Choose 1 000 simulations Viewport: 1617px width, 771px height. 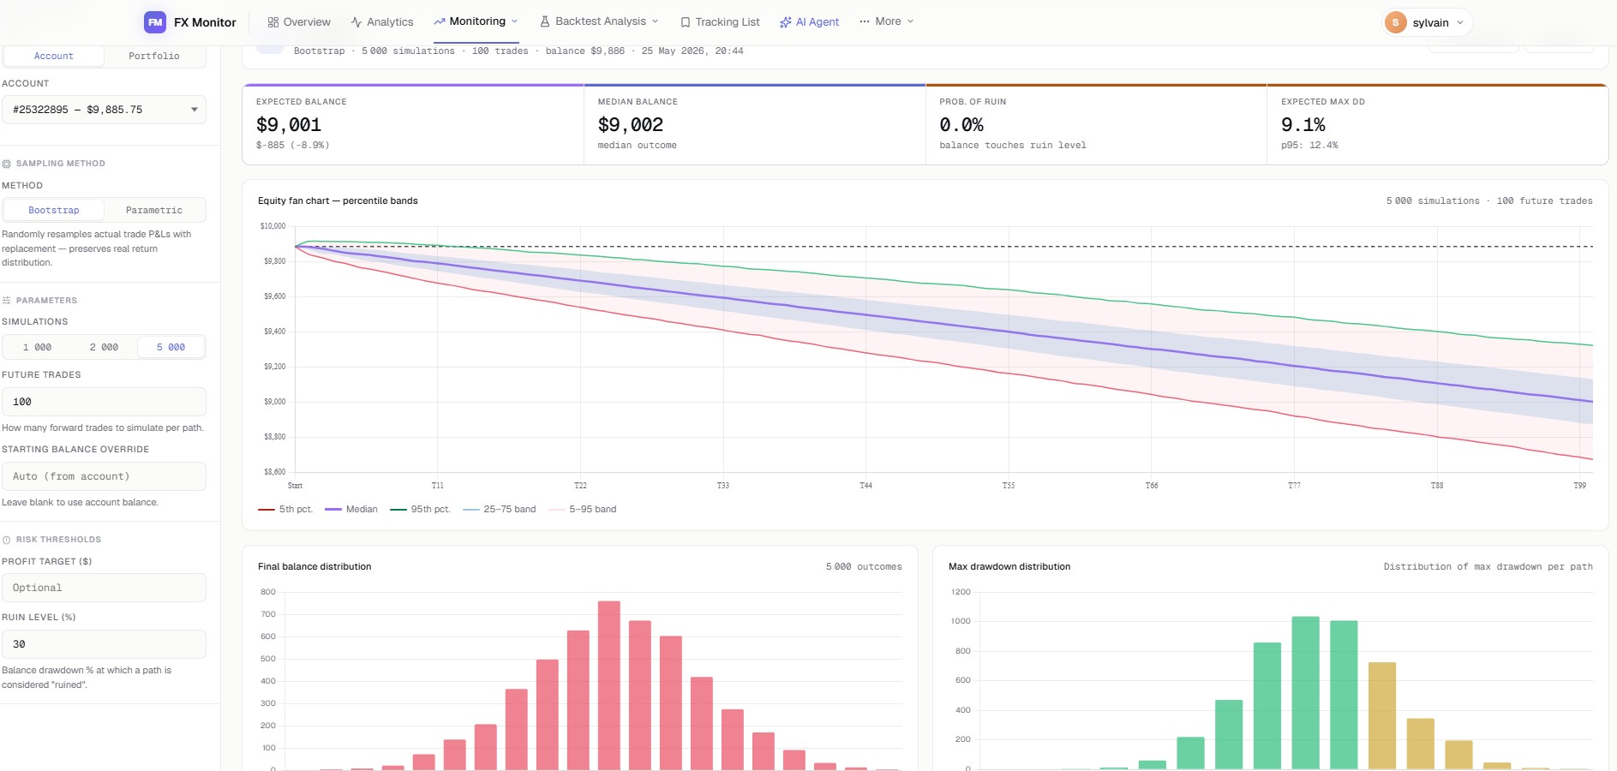pos(37,347)
